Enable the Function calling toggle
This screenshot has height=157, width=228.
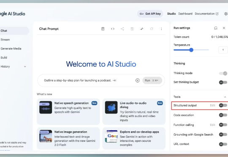(x=223, y=125)
